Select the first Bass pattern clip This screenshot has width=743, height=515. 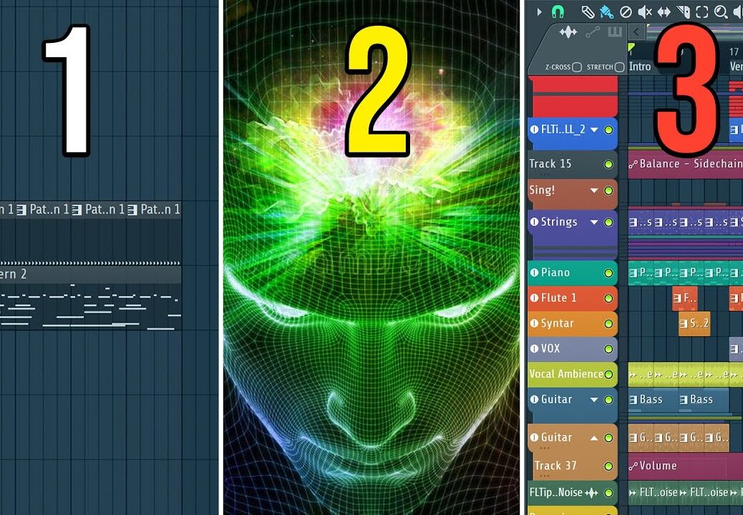(x=654, y=400)
